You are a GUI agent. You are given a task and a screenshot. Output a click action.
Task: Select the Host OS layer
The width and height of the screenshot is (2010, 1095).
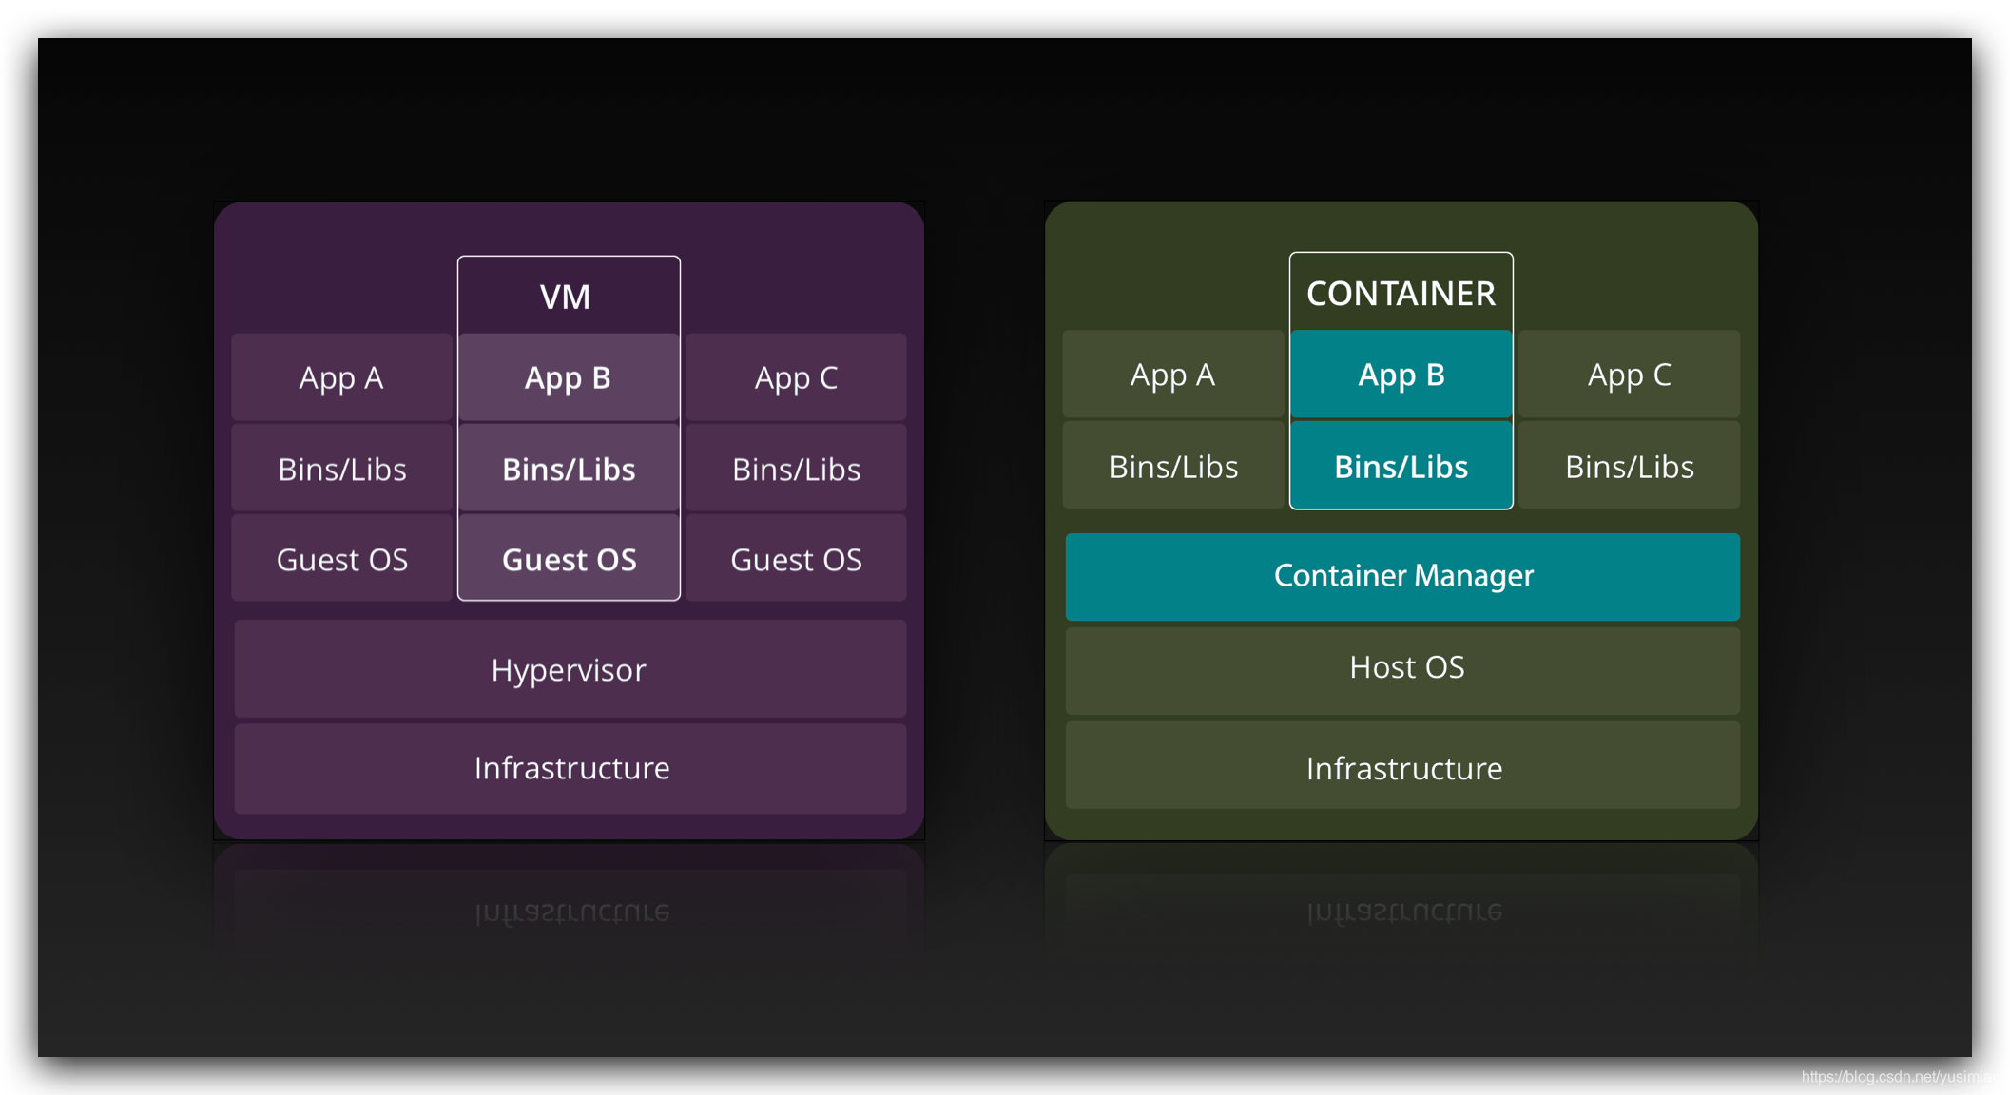pos(1402,669)
